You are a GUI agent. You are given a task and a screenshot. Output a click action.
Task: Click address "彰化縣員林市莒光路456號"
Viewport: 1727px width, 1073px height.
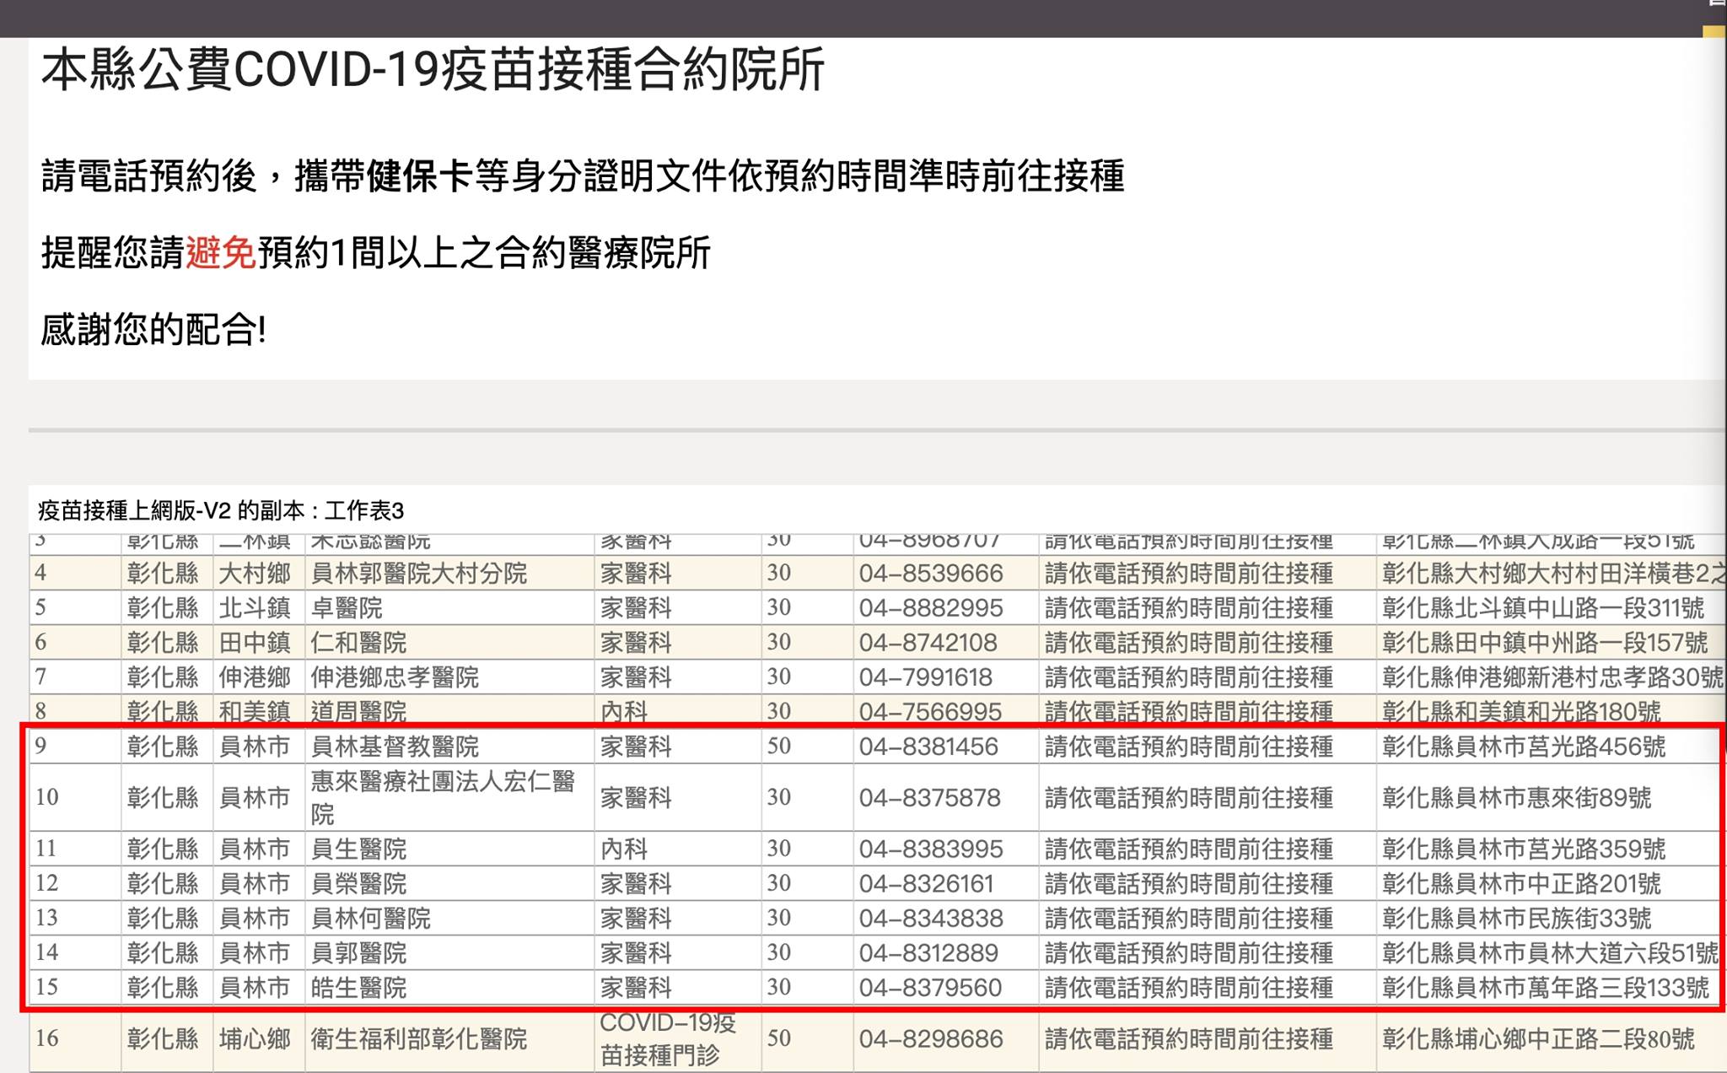point(1524,747)
